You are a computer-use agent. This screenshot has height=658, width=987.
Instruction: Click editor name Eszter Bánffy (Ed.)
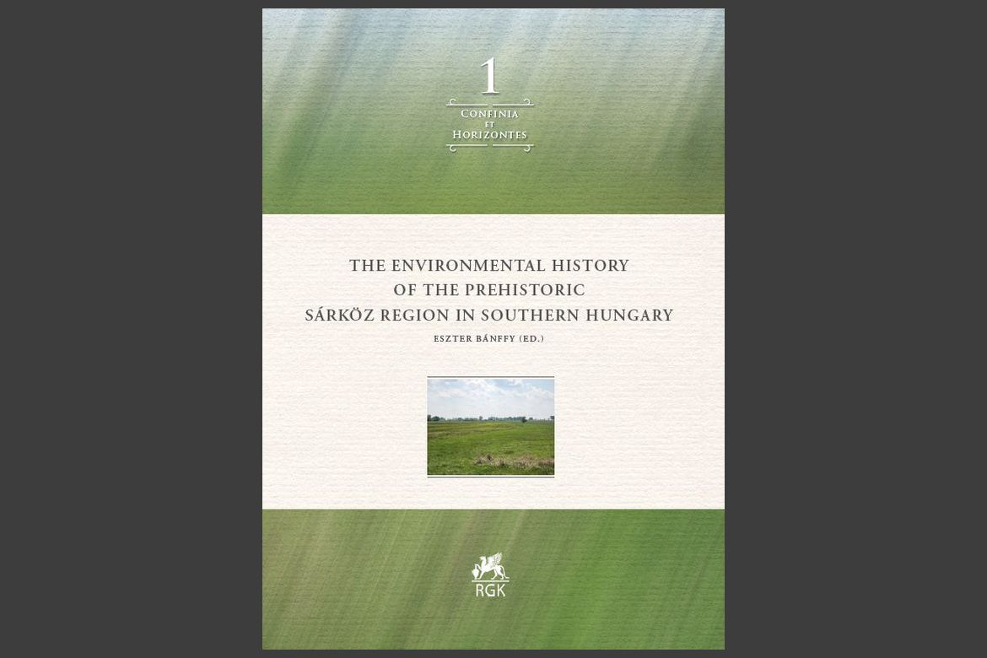tap(489, 339)
